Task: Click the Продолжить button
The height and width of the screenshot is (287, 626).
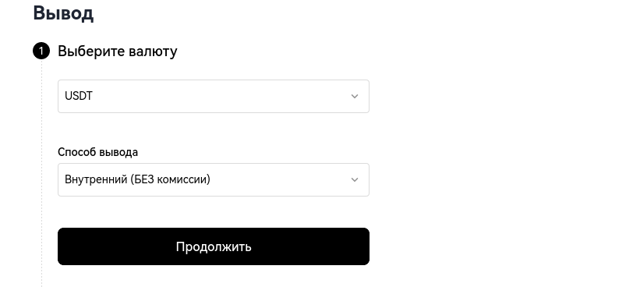Action: pos(214,246)
